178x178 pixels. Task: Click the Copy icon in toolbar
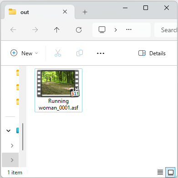point(80,53)
